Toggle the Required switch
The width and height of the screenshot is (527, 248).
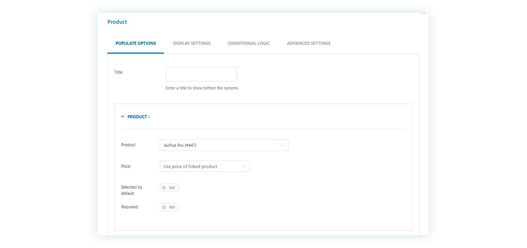(170, 207)
